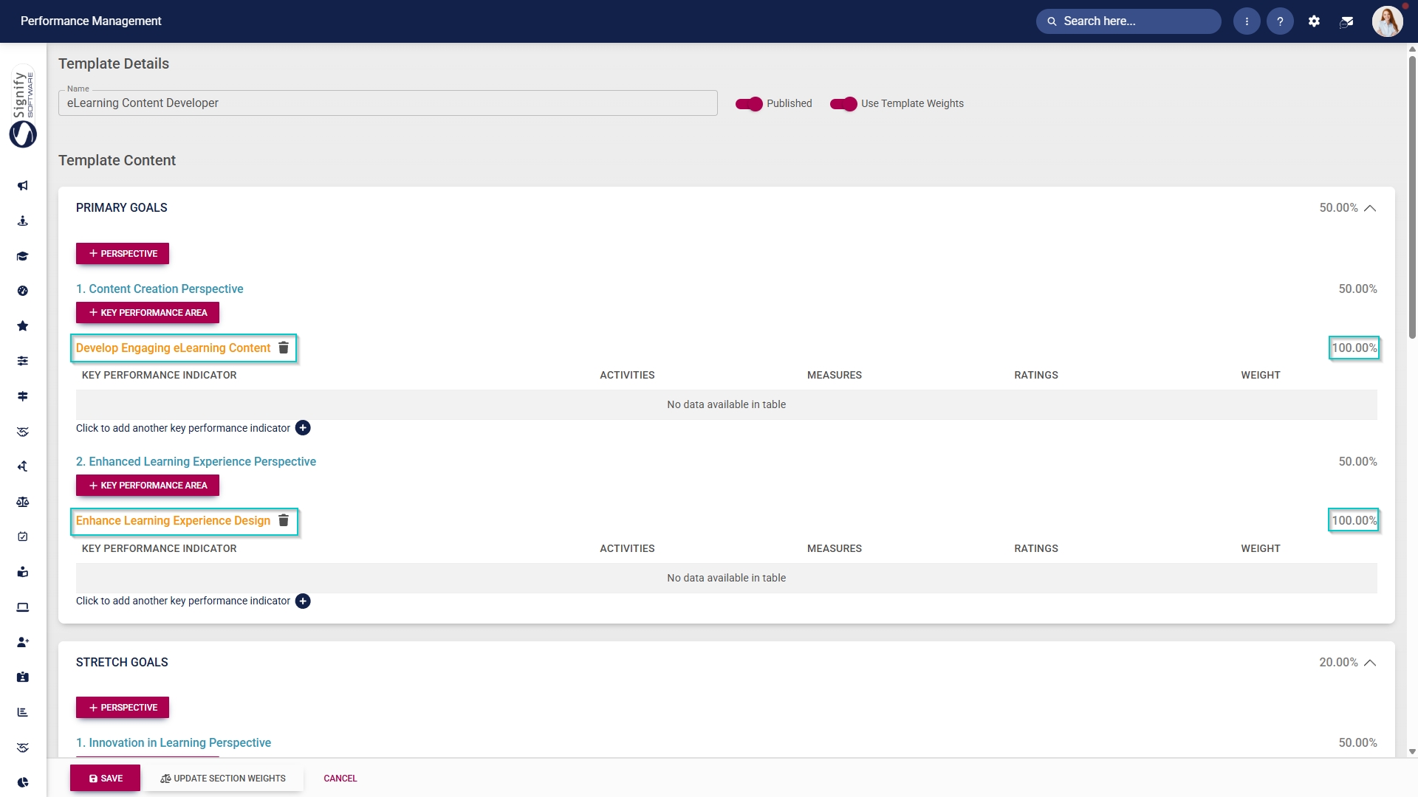
Task: Open the user profile avatar
Action: [x=1387, y=21]
